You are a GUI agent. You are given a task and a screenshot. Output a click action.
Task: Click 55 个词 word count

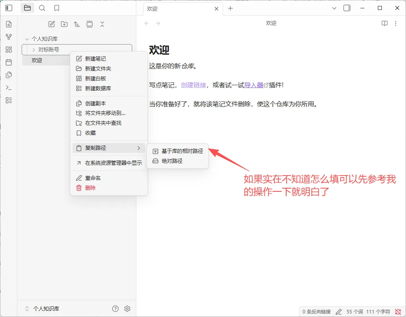(x=354, y=312)
